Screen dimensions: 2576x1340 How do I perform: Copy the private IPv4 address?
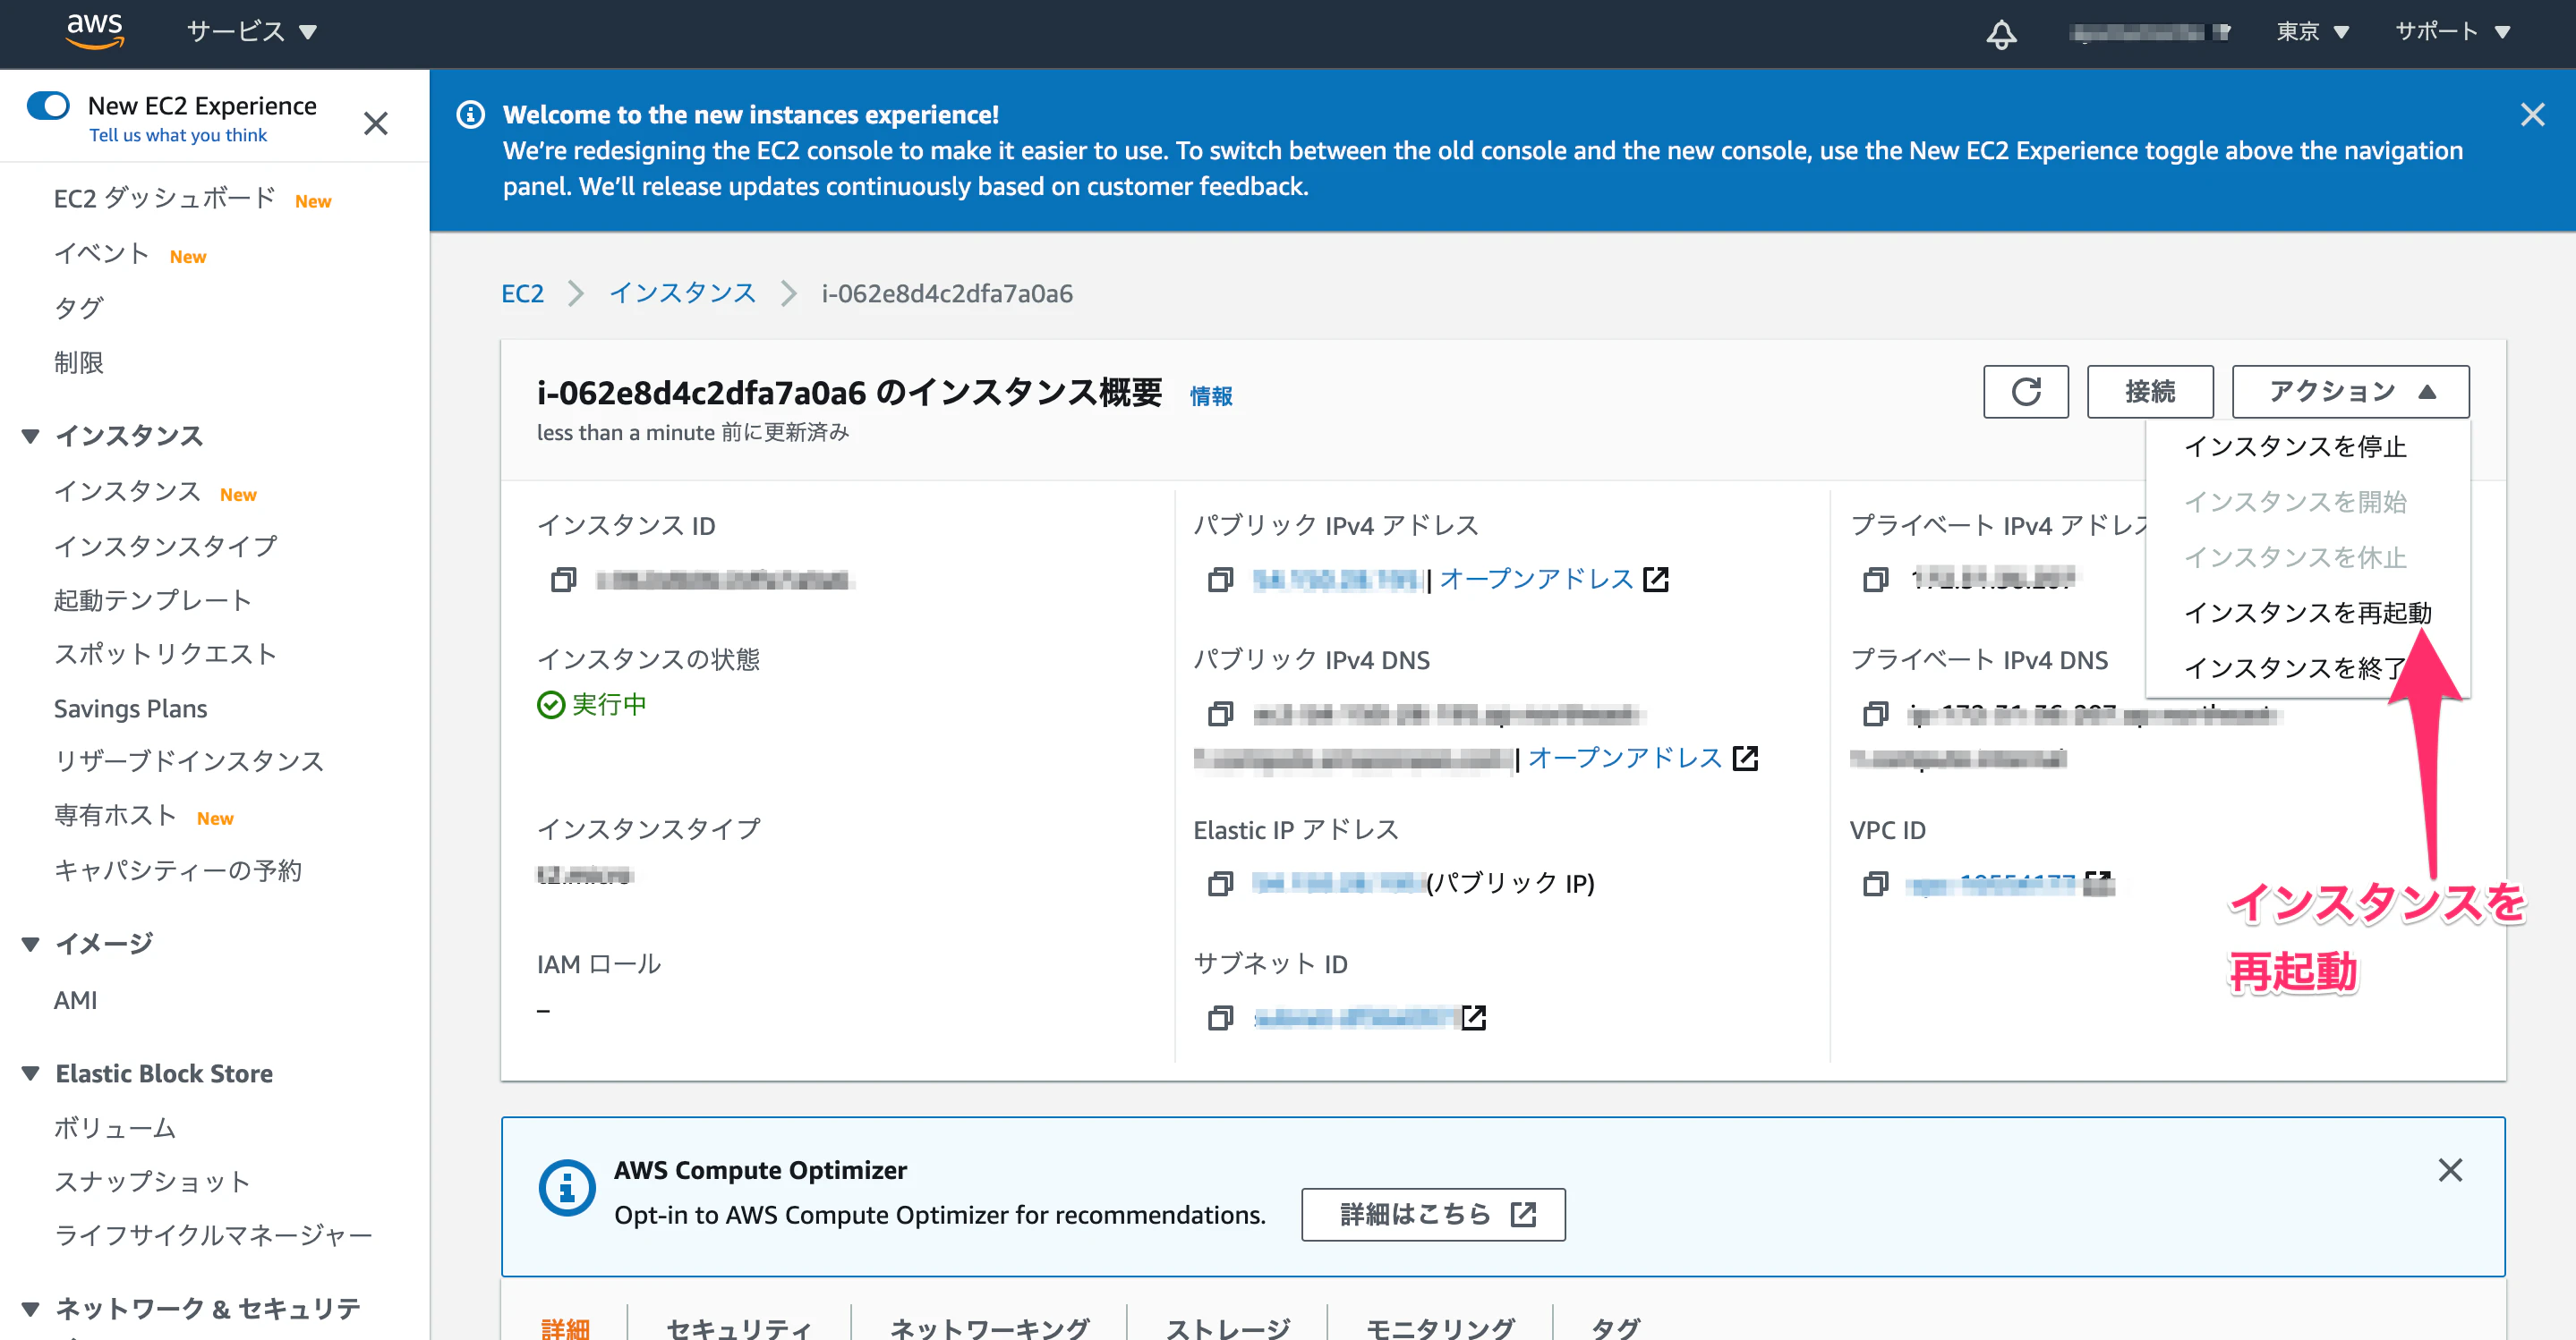coord(1876,579)
